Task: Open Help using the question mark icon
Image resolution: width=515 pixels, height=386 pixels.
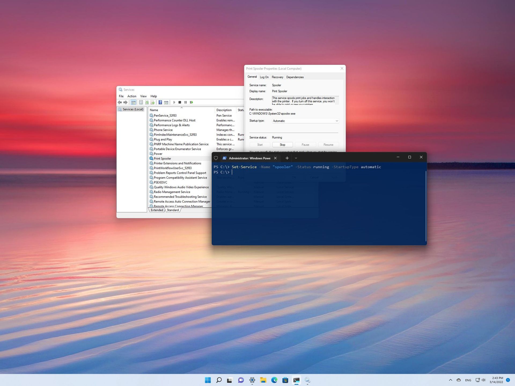Action: [160, 102]
